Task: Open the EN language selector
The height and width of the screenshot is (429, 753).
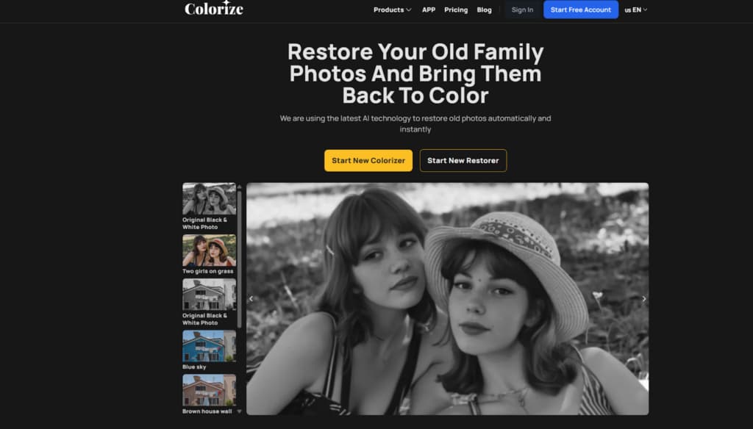Action: (x=636, y=10)
